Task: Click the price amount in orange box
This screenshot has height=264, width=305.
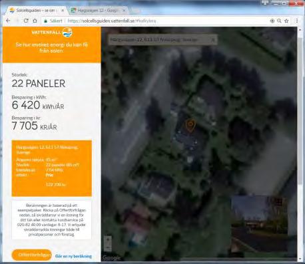Action: 56,184
